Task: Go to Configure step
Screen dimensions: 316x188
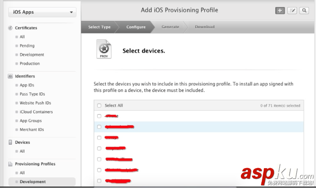Action: pos(136,27)
